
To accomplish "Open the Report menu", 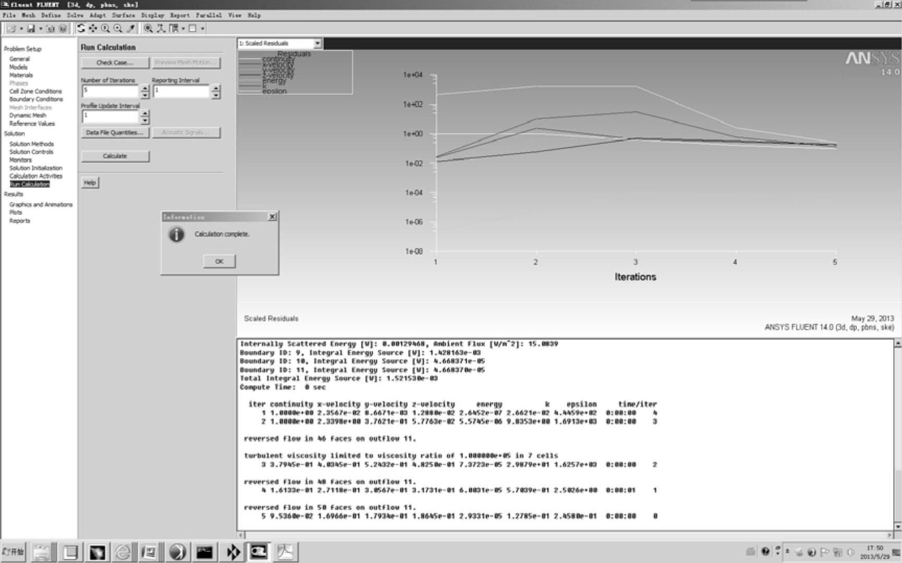I will tap(180, 15).
